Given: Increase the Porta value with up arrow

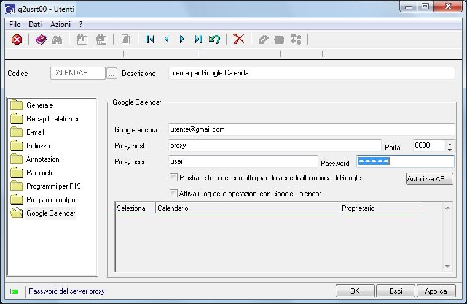Looking at the screenshot, I should 450,143.
